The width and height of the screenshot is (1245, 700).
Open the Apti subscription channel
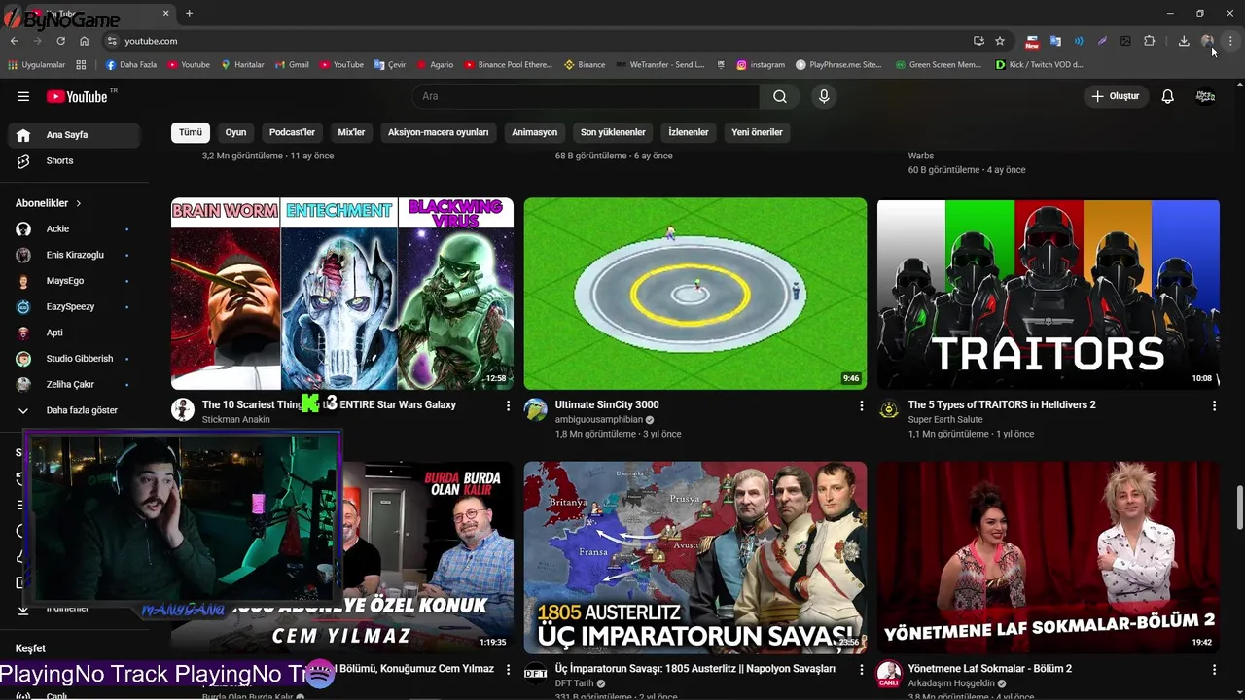[x=75, y=332]
